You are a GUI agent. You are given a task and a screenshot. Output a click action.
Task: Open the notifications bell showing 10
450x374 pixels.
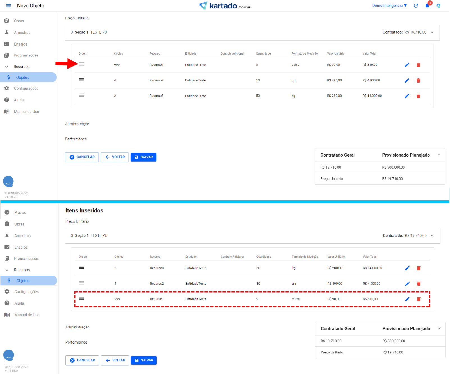coord(427,6)
